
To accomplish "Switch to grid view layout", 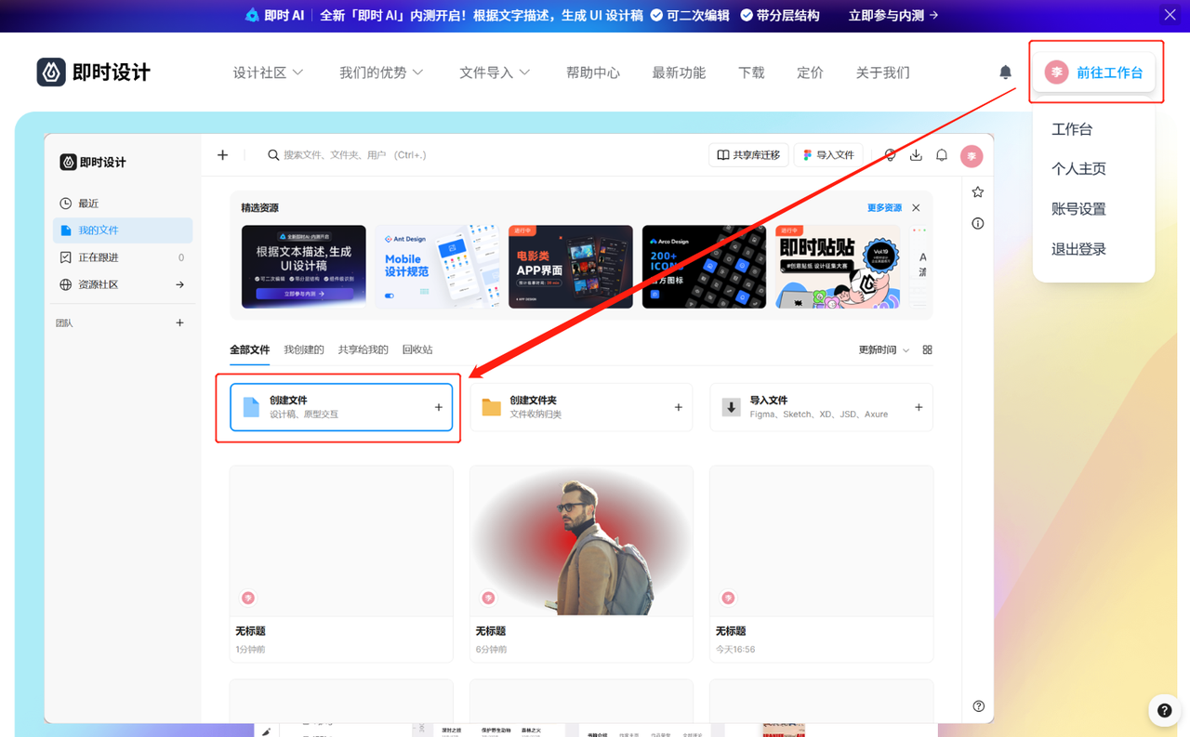I will point(926,349).
